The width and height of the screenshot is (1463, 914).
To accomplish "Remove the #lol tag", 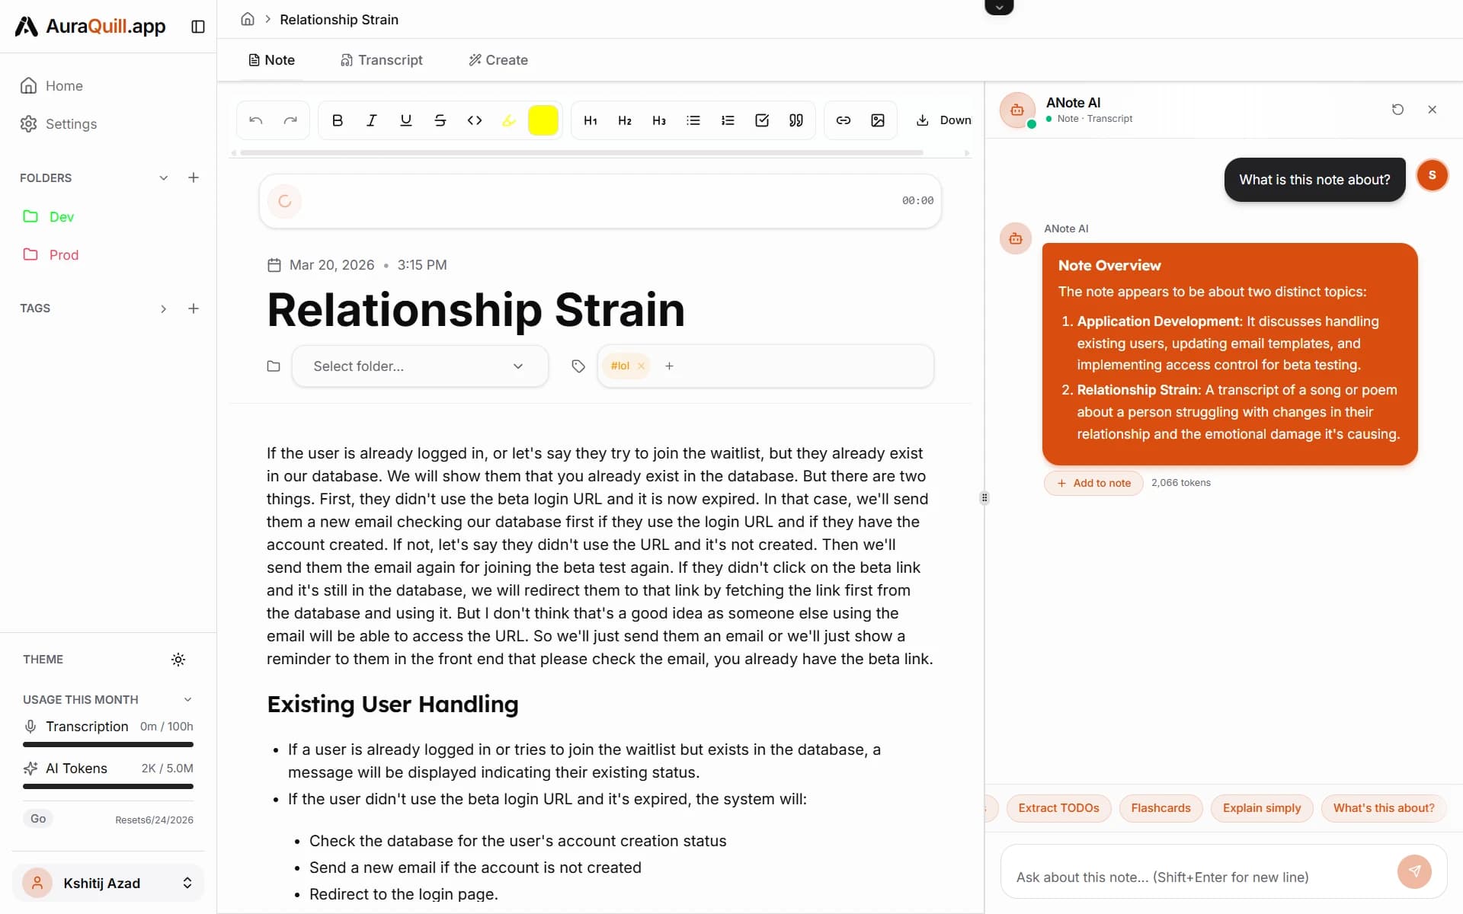I will (x=642, y=366).
